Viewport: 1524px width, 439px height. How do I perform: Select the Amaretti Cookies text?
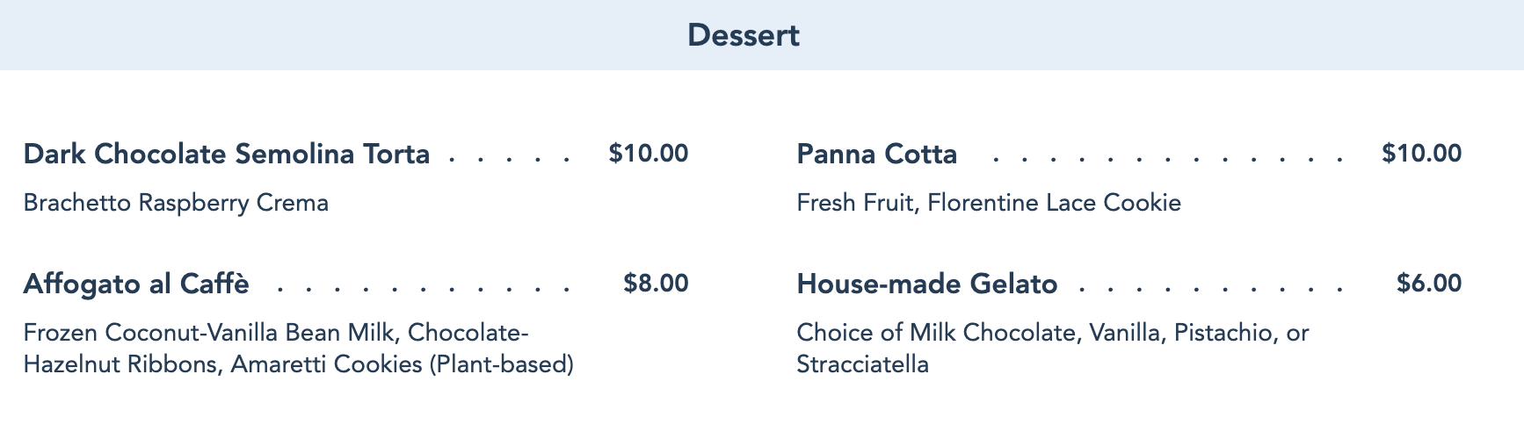[326, 363]
